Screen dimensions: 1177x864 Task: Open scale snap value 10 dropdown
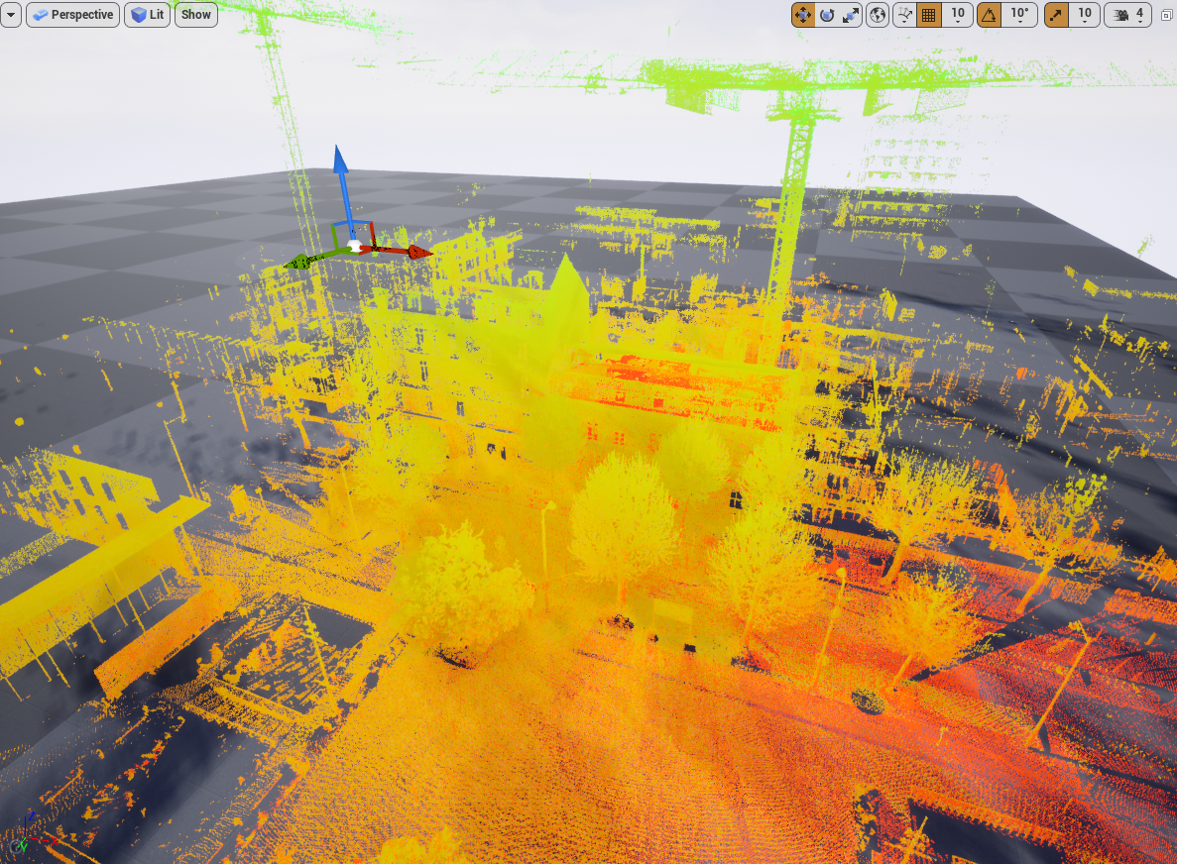click(x=1085, y=14)
